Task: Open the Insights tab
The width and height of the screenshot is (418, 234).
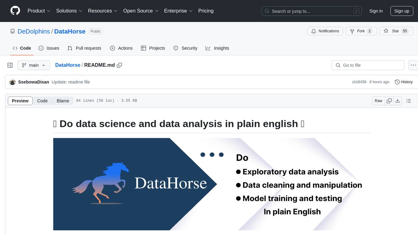Action: [x=217, y=48]
